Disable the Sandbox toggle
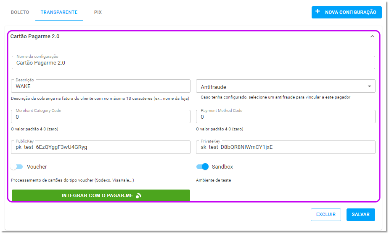 202,167
